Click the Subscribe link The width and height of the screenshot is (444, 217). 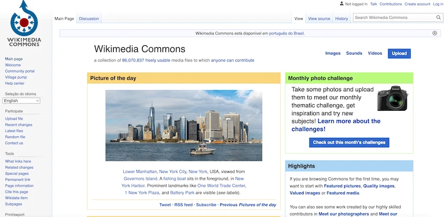(x=206, y=205)
